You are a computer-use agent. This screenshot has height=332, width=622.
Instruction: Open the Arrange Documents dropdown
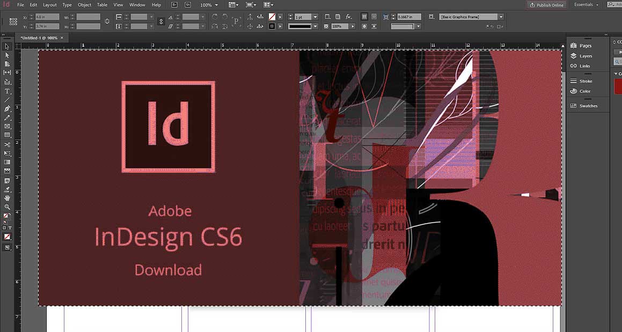click(x=268, y=5)
